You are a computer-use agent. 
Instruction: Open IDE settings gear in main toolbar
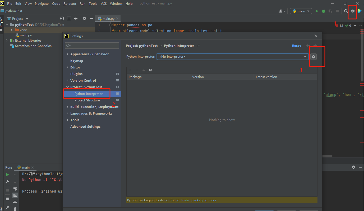(353, 11)
